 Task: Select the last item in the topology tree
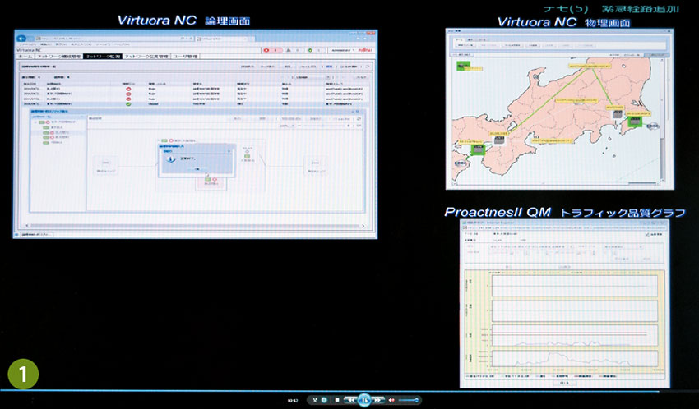[x=53, y=142]
